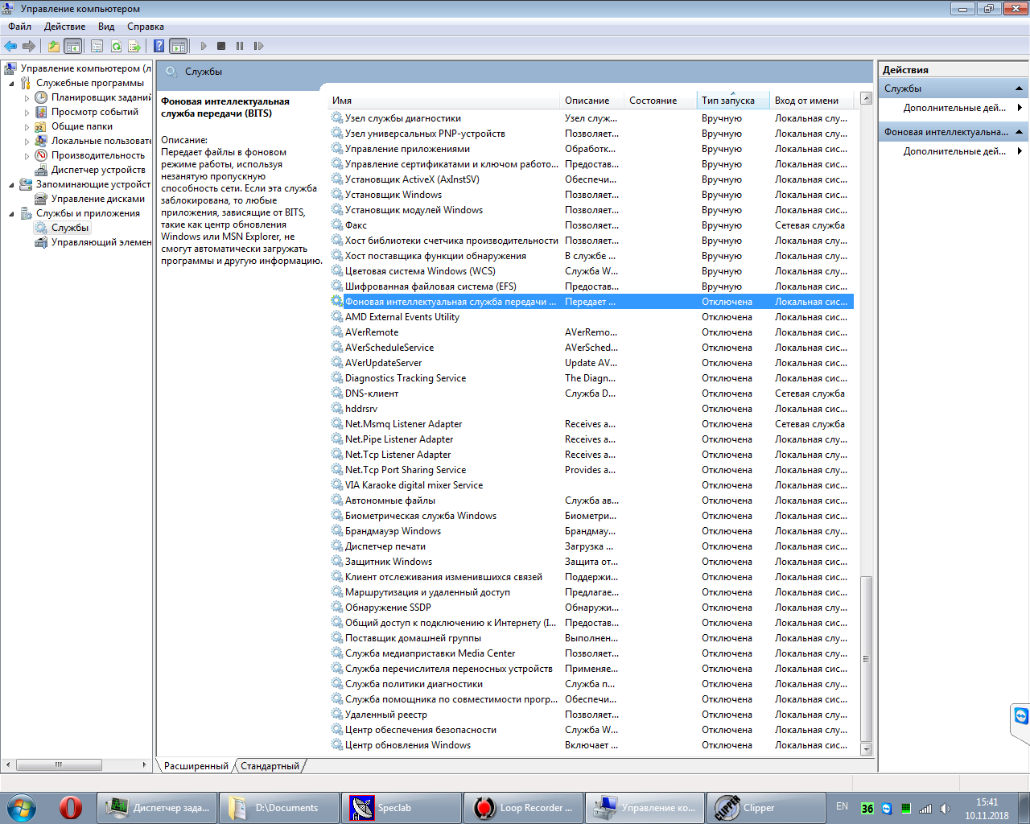Select Локальные пользователи in the tree
1030x824 pixels.
tap(93, 141)
